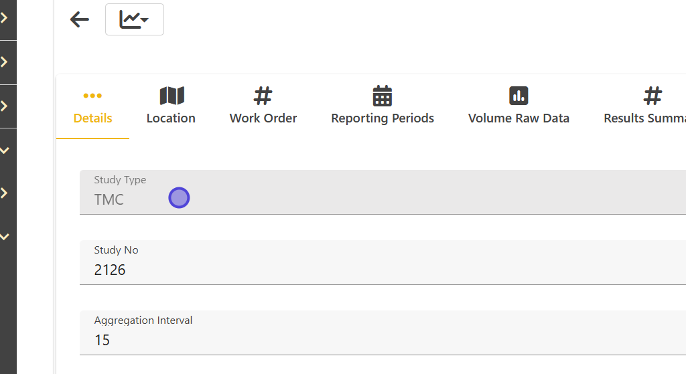Viewport: 686px width, 374px height.
Task: Click the calendar icon for Reporting Periods
Action: (383, 96)
